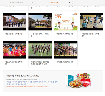Click the 이화여자대학교사범대학부속초등학교 2학년 12반 title
The width and height of the screenshot is (105, 96).
40,63
